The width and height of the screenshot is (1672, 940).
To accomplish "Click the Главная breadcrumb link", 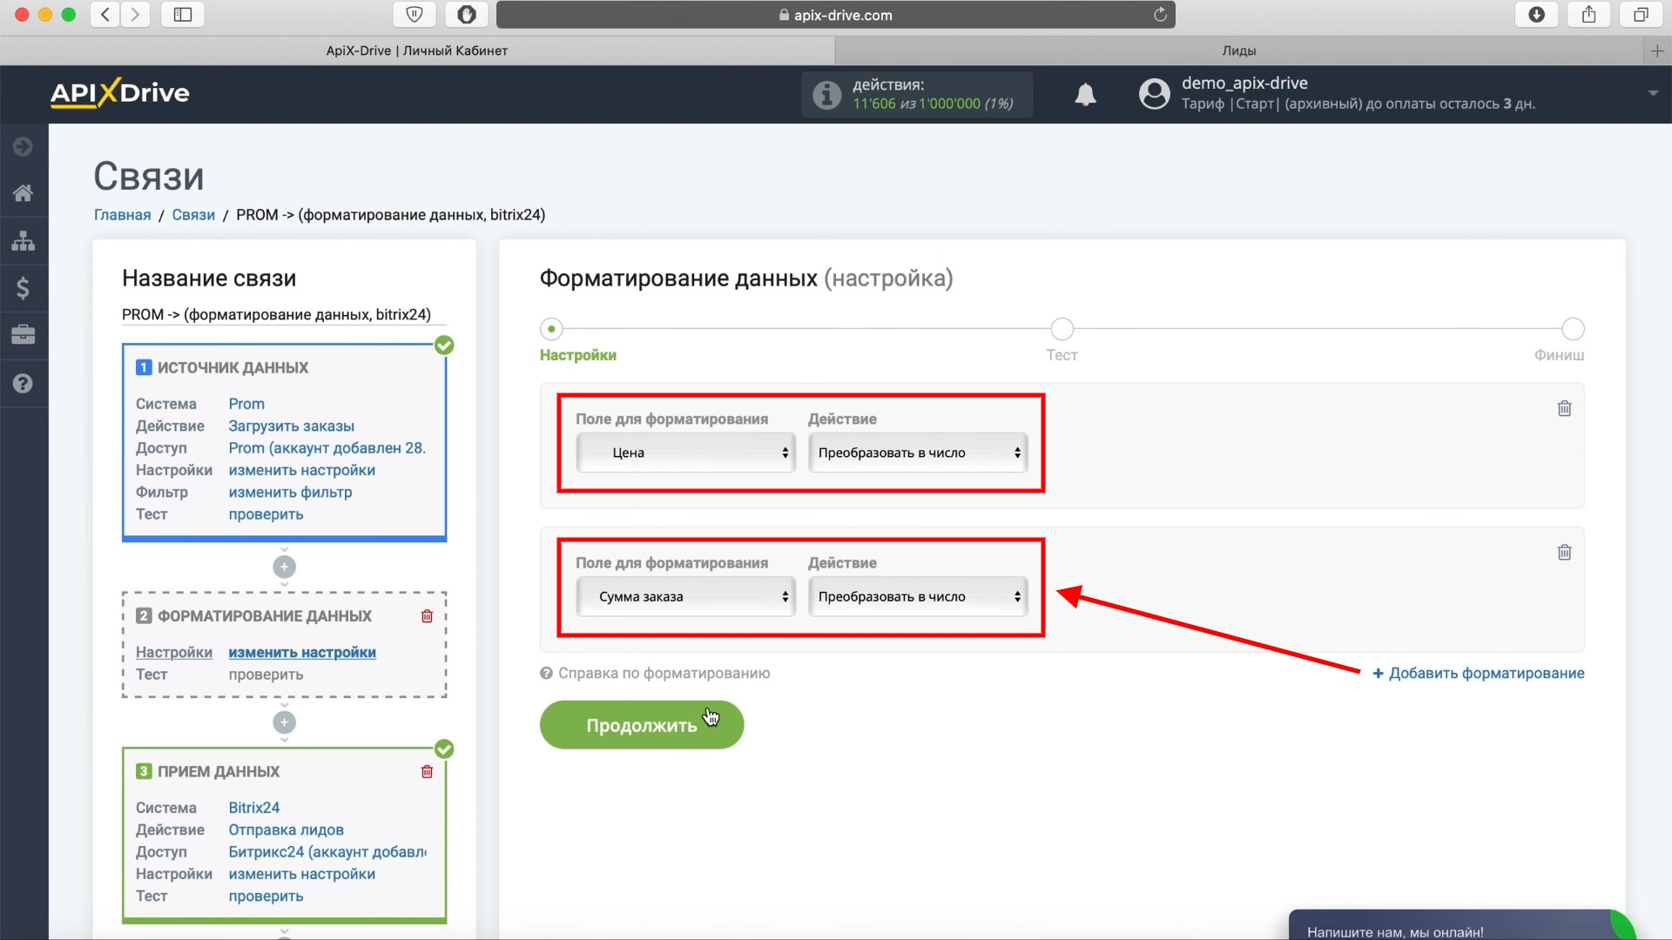I will click(122, 215).
